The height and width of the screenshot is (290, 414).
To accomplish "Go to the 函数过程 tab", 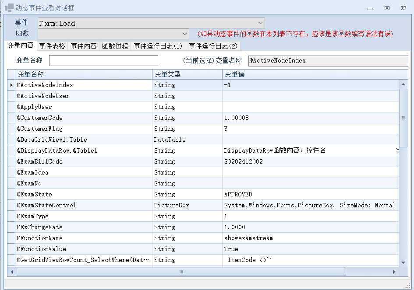I will click(115, 46).
